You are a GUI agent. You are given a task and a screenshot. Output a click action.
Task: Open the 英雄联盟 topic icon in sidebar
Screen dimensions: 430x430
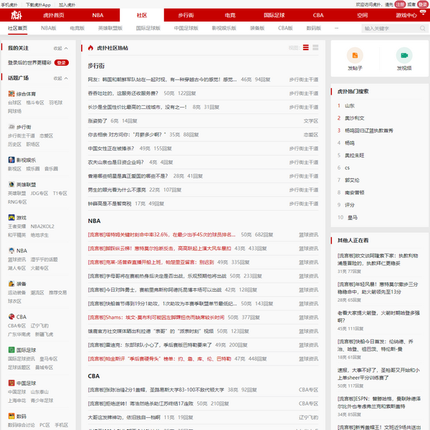click(11, 185)
